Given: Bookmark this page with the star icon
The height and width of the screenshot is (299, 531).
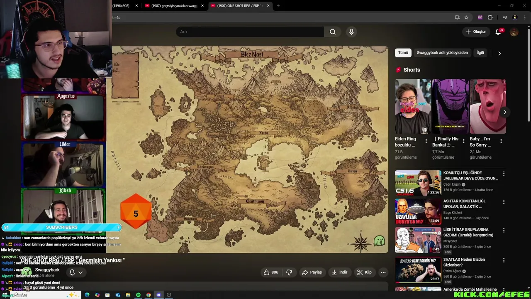Looking at the screenshot, I should pyautogui.click(x=466, y=17).
